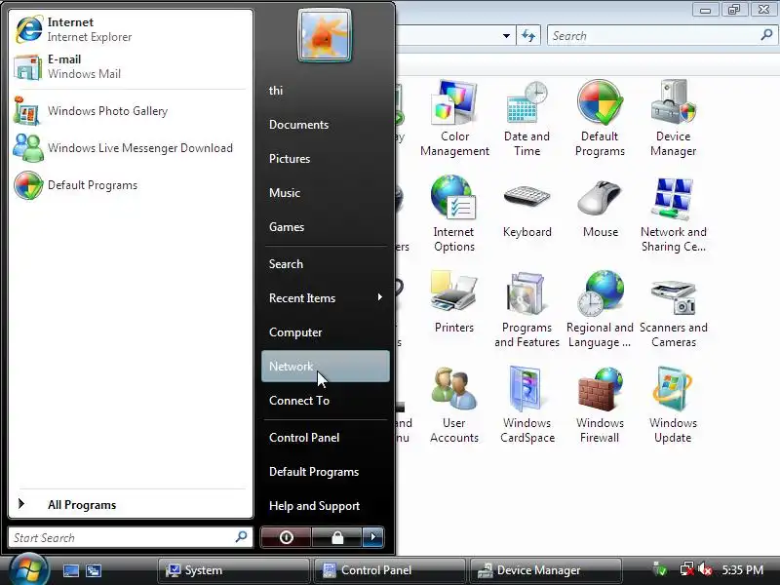Expand the shutdown options arrow
This screenshot has height=585, width=780.
click(x=373, y=537)
